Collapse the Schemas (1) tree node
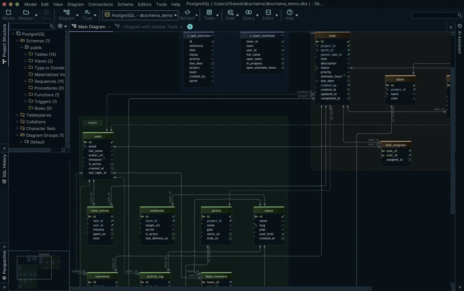464x291 pixels. pos(17,41)
